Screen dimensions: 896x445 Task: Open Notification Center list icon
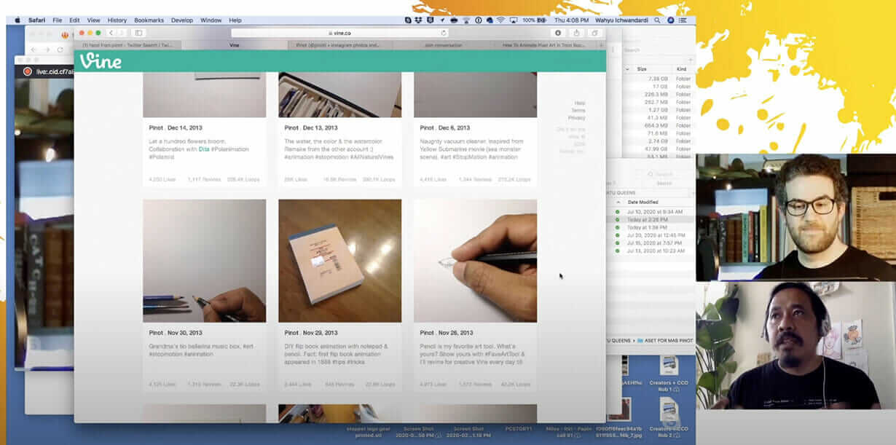683,20
